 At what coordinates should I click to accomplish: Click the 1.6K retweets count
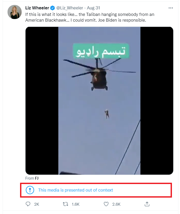[x=76, y=204]
